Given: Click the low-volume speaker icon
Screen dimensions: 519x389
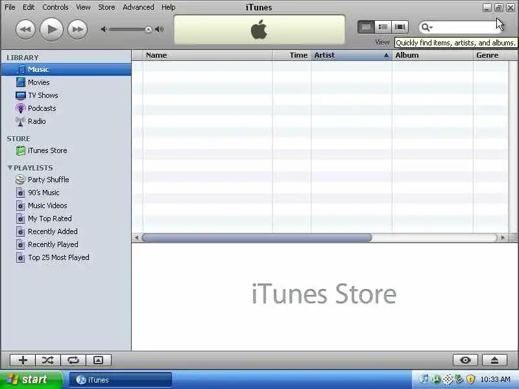Looking at the screenshot, I should coord(104,29).
